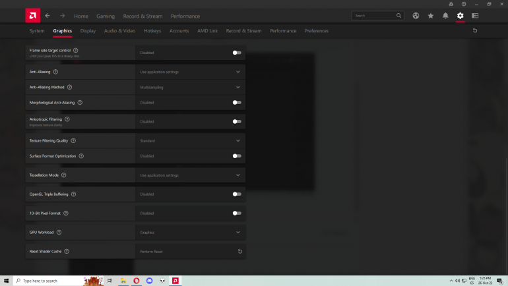
Task: Open Texture Filtering Quality Standard dropdown
Action: [x=190, y=141]
